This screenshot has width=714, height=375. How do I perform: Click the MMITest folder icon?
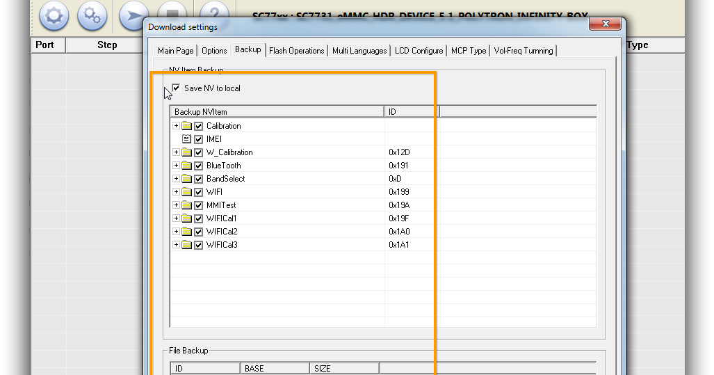pos(187,205)
